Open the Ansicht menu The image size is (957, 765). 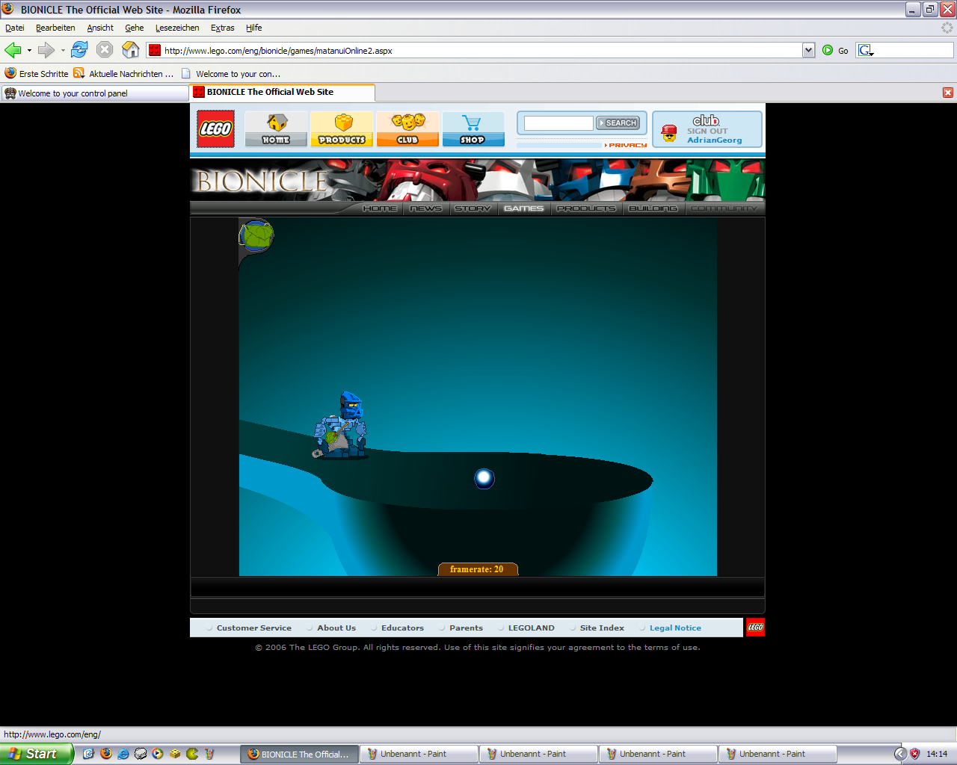(100, 28)
